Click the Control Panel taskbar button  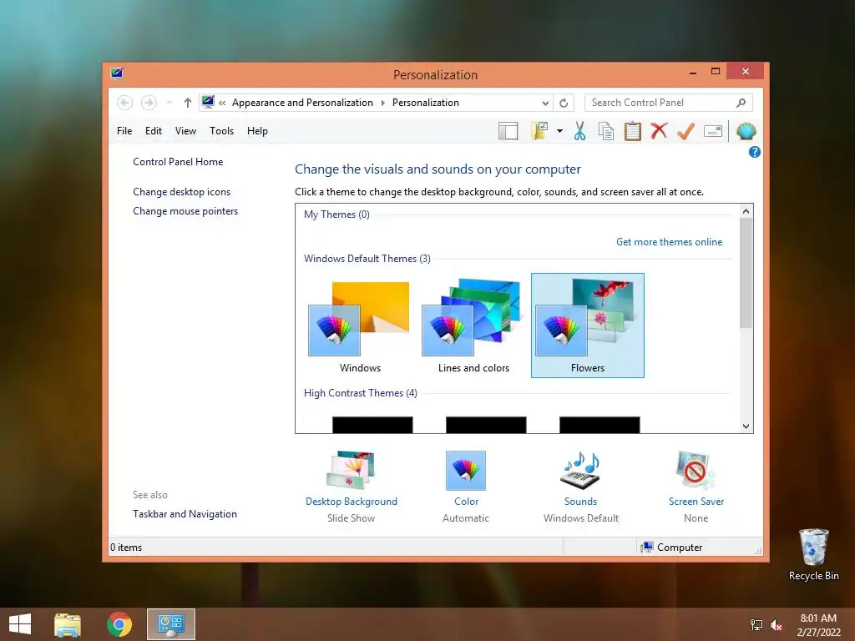(170, 624)
